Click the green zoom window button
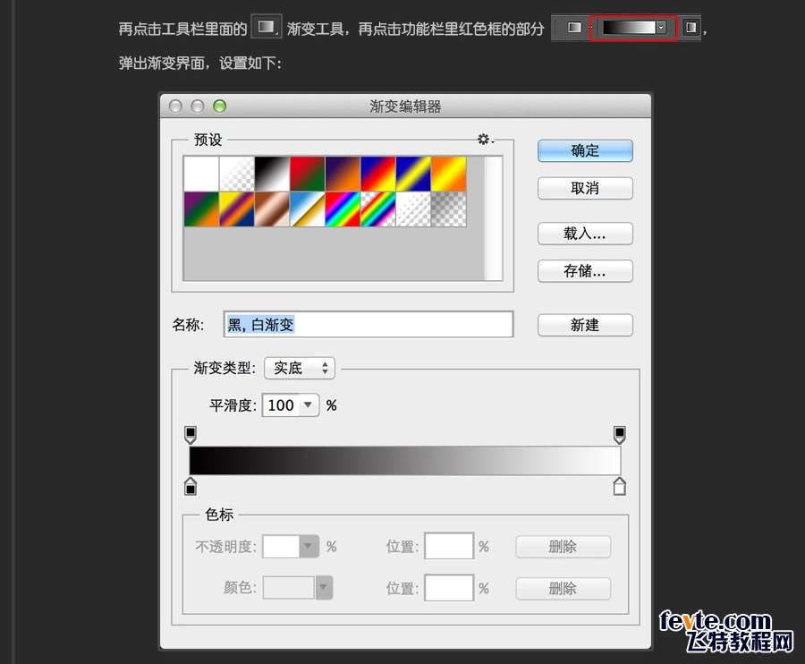Viewport: 805px width, 664px height. [x=220, y=106]
